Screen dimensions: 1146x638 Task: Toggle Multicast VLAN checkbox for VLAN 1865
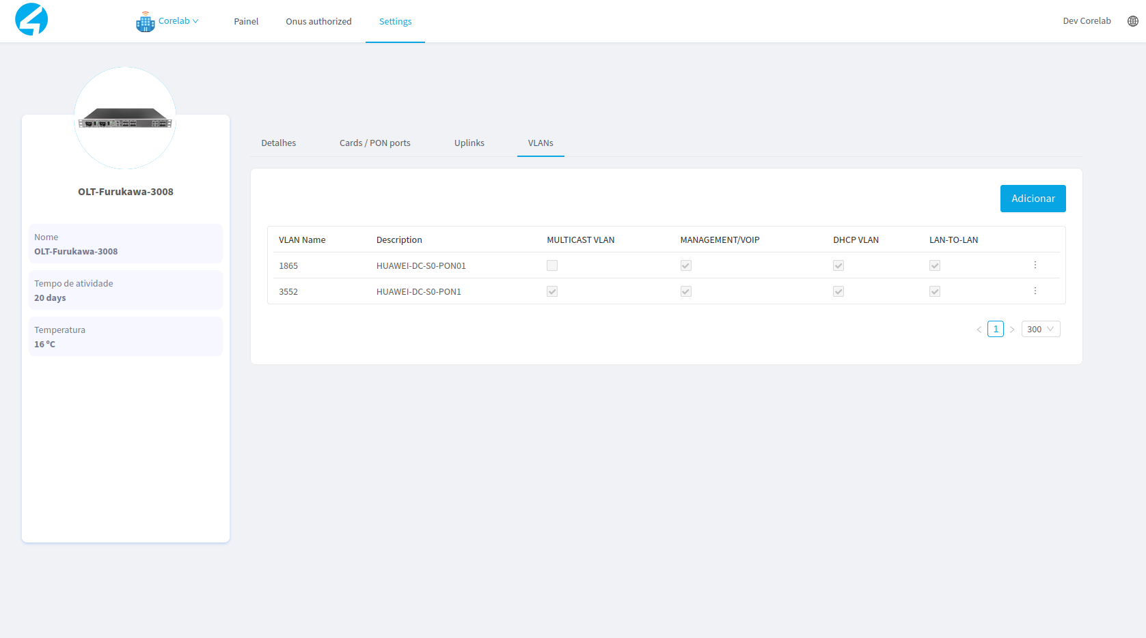pos(552,265)
